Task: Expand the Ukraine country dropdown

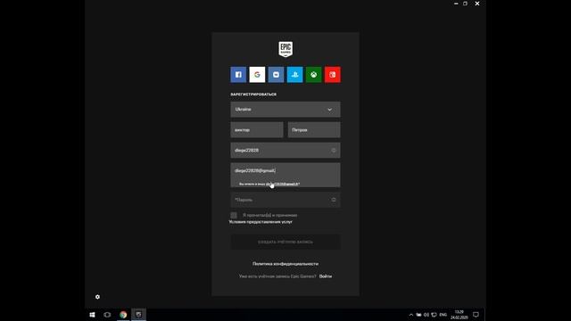Action: 285,110
